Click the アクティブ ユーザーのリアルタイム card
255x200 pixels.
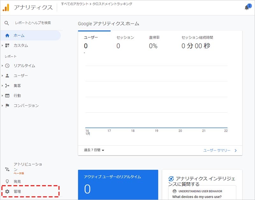[x=118, y=184]
